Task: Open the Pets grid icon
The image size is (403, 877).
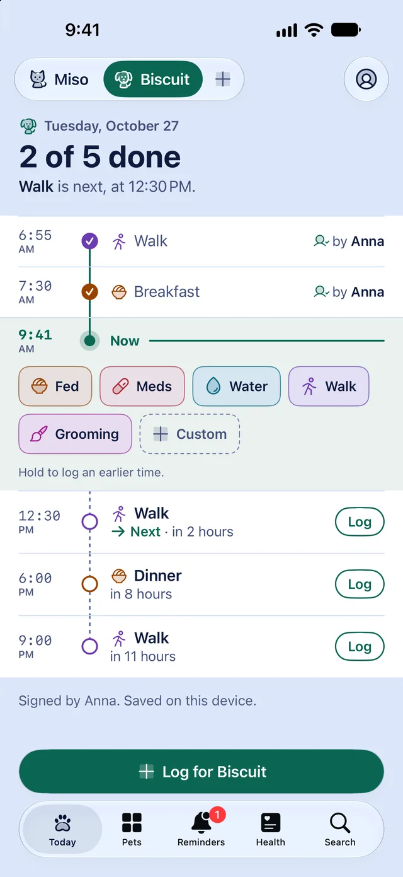Action: (x=132, y=829)
